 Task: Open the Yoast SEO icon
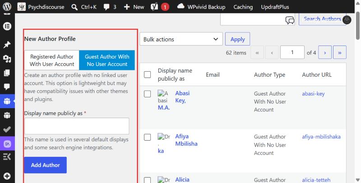click(154, 7)
